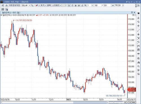Select the trend line drawing tool
Screen dimensions: 141x104
coord(138,31)
